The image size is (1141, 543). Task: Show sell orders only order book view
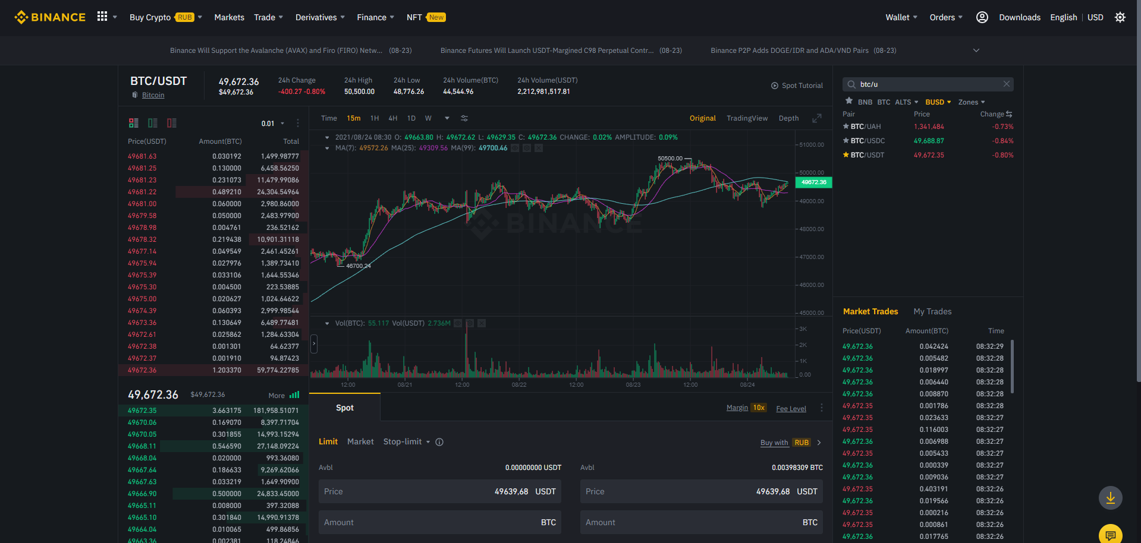(172, 123)
